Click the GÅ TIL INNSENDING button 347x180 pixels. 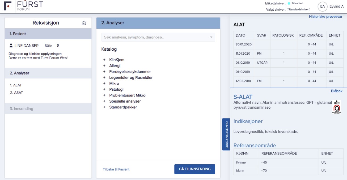coord(194,169)
